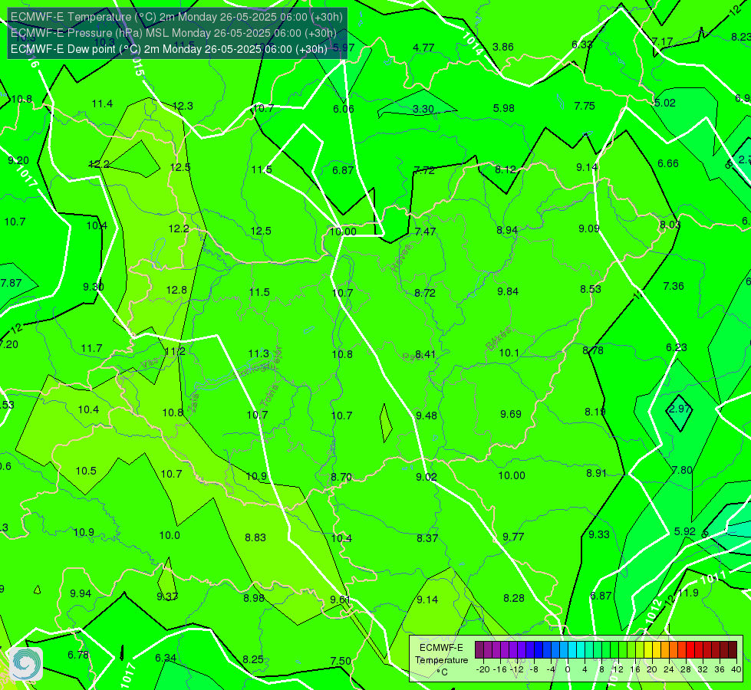Click the 1014 isobar label
This screenshot has height=690, width=751.
click(x=473, y=44)
